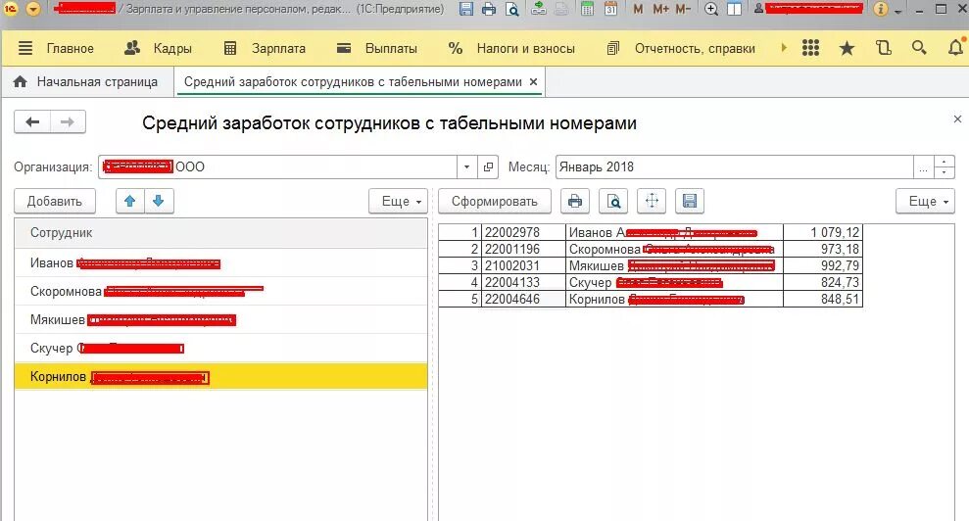This screenshot has width=969, height=521.
Task: Open the calculator icon in title bar
Action: coord(587,9)
